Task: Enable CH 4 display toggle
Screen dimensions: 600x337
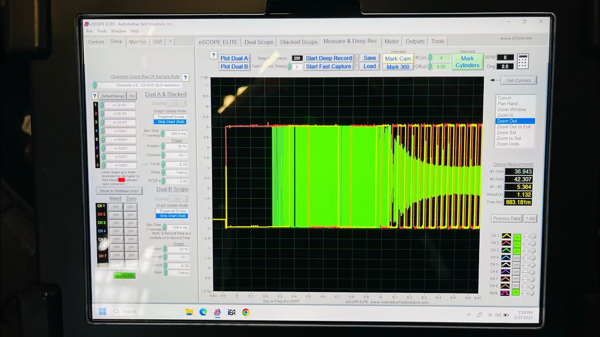Action: pos(517,258)
